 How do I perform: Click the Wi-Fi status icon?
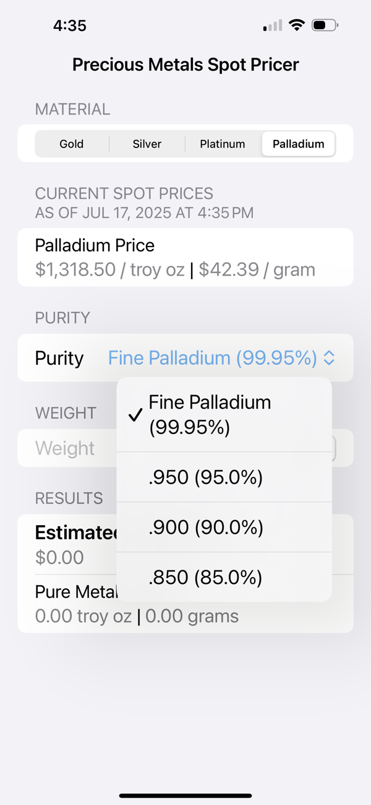coord(296,25)
